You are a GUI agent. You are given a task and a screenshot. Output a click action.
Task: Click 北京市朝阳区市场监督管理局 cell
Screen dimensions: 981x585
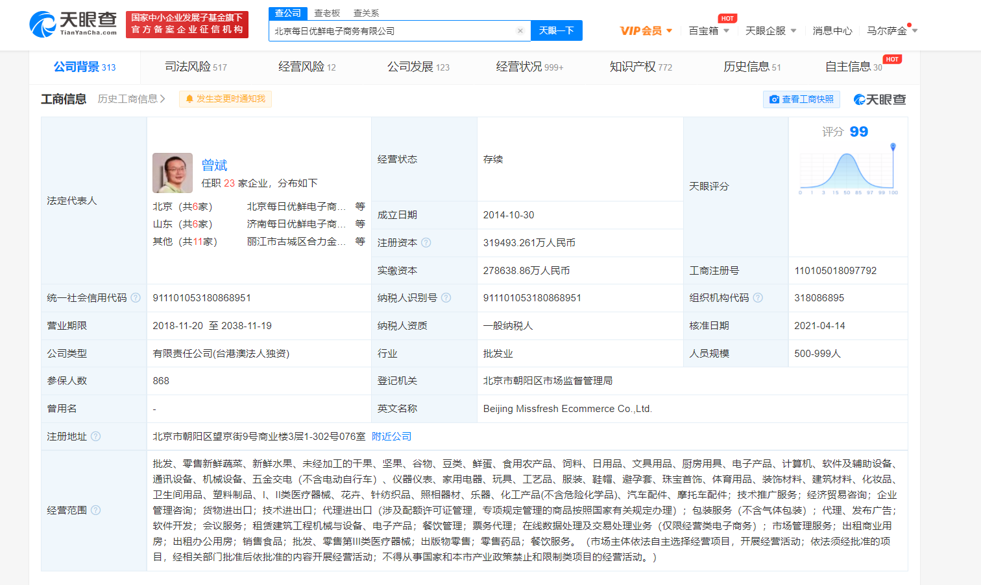(548, 381)
